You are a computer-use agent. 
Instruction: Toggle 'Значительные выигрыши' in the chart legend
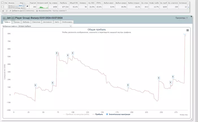point(118,114)
